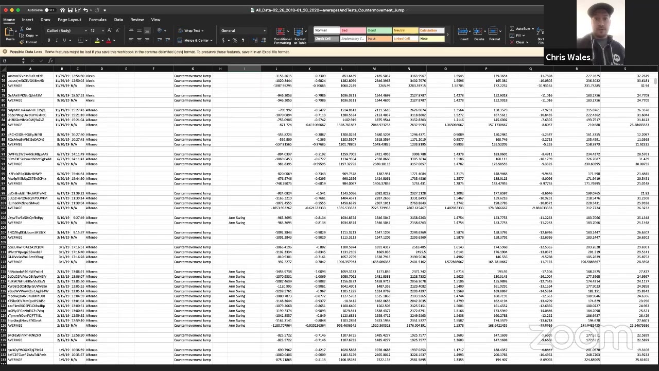Screen dimensions: 659x371
Task: Click the Increase Font Size icon
Action: (109, 30)
